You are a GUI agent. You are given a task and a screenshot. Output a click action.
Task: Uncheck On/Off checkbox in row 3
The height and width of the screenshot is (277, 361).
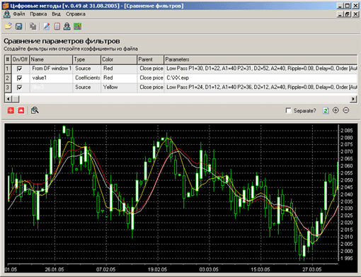point(20,88)
